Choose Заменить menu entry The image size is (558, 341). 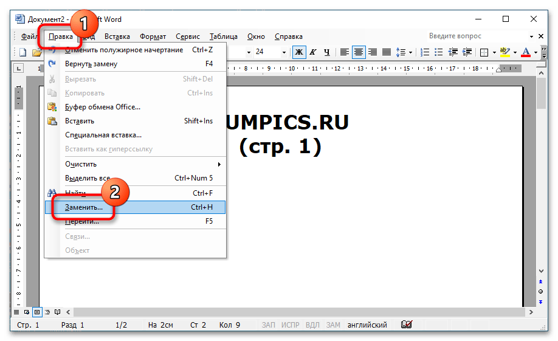(135, 207)
